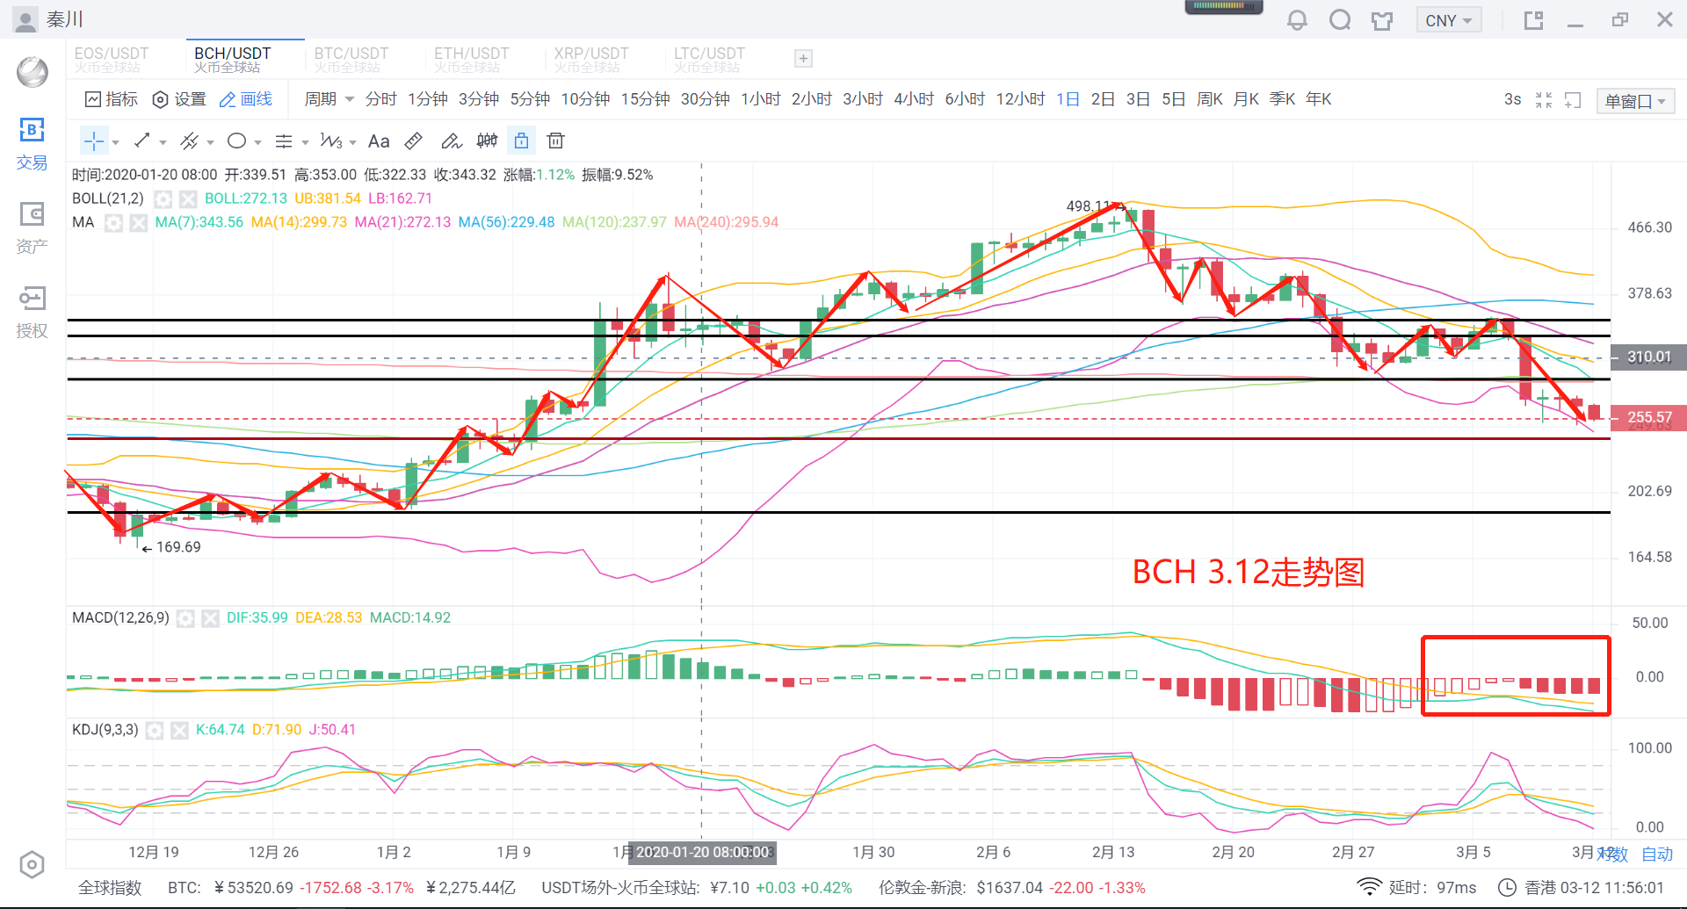
Task: Select the freehand brush tool
Action: [x=451, y=141]
